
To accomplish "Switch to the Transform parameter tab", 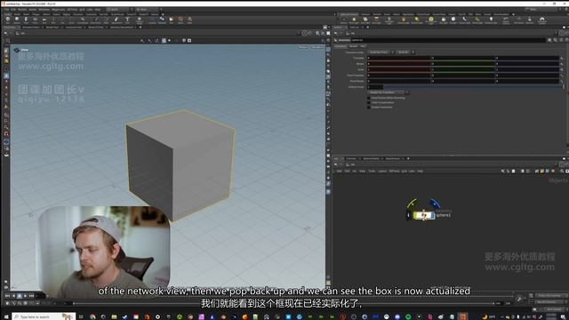I will point(341,46).
